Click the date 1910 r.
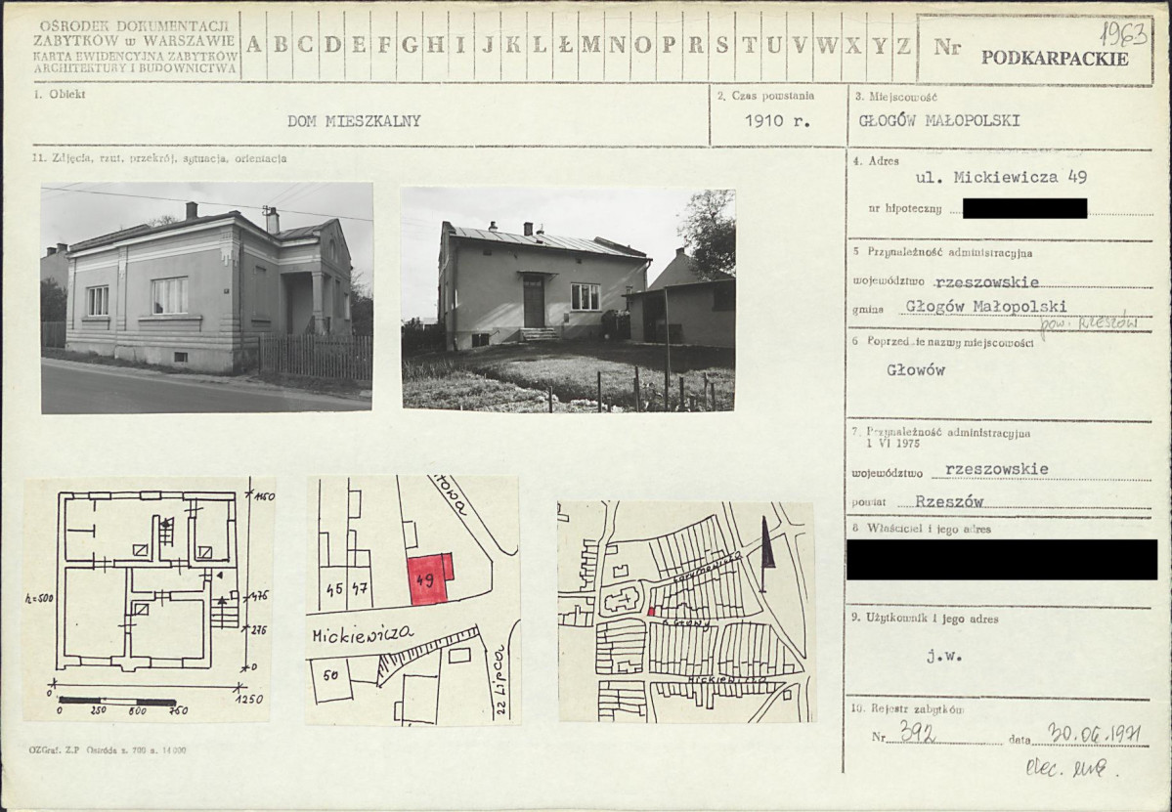Viewport: 1172px width, 812px height. coord(777,121)
